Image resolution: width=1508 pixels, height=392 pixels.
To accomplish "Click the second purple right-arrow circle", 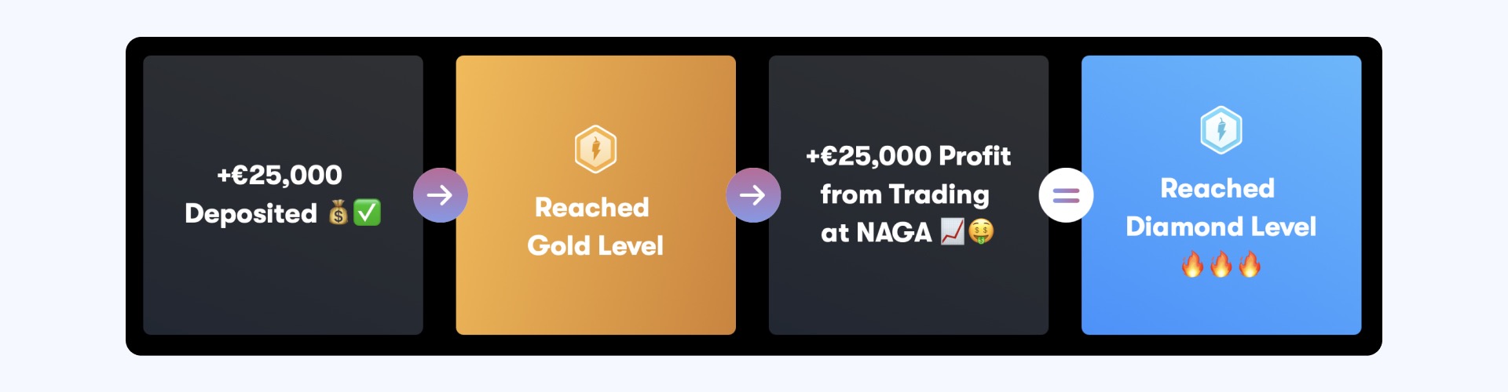I will pos(752,195).
